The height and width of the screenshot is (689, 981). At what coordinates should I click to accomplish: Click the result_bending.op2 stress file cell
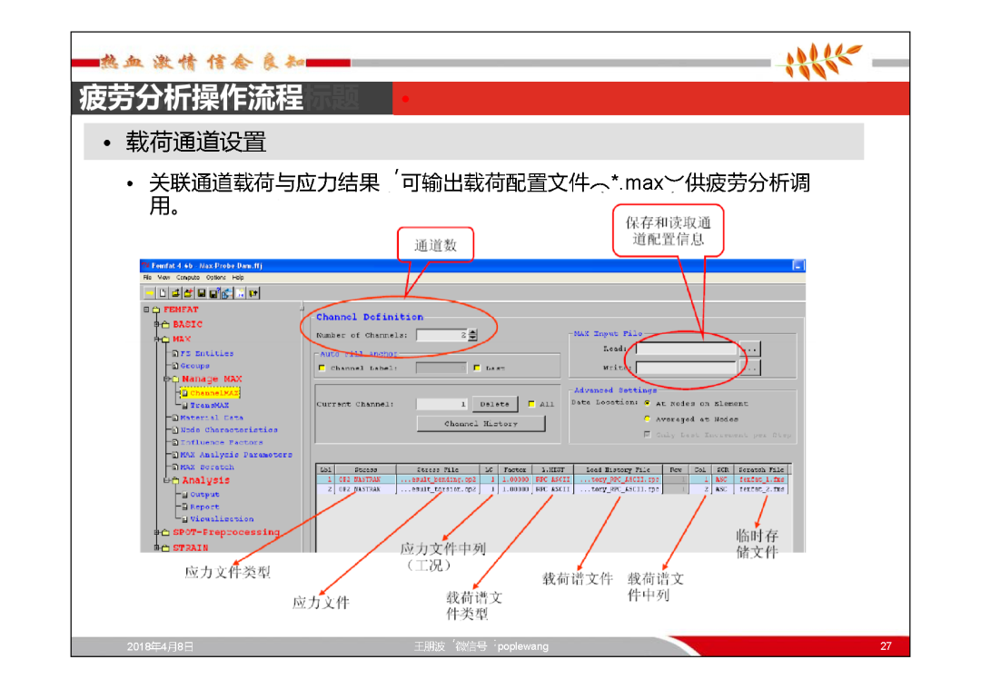pos(438,479)
